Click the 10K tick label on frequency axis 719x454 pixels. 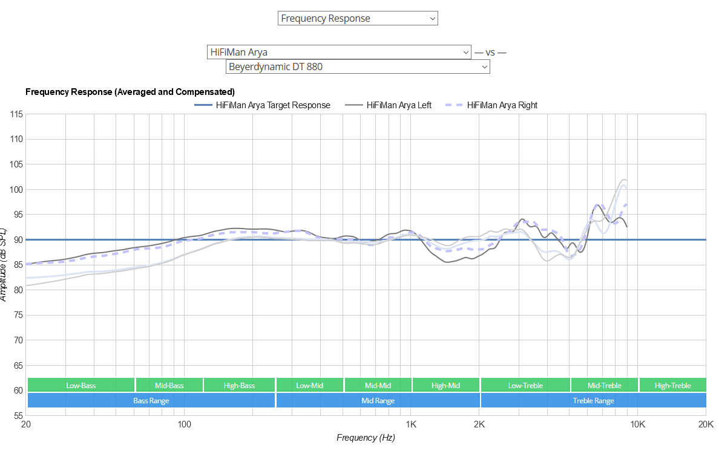tap(637, 424)
